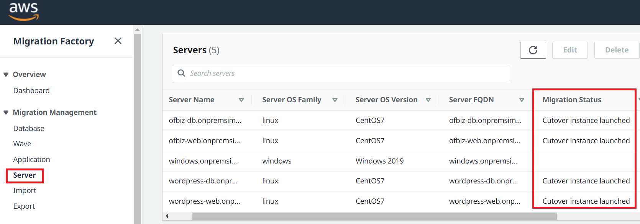Click the Migration Factory title
The image size is (640, 224).
[x=54, y=41]
